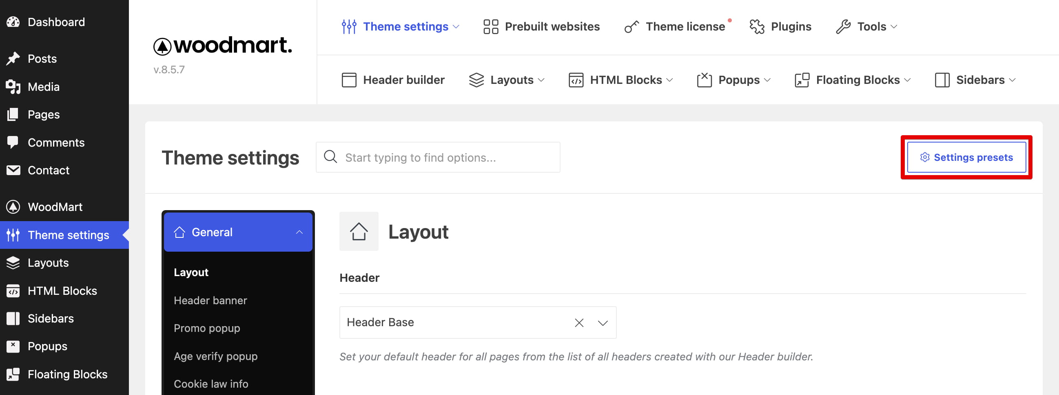
Task: Click the Pages icon in sidebar
Action: [x=13, y=114]
